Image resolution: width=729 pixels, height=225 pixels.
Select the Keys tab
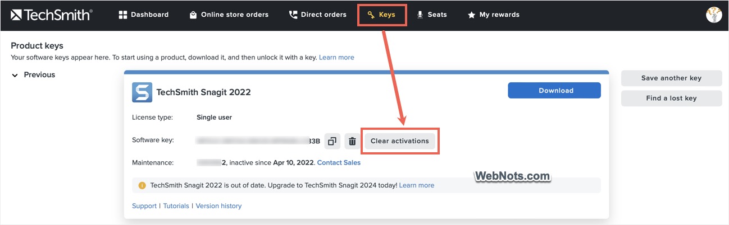381,15
